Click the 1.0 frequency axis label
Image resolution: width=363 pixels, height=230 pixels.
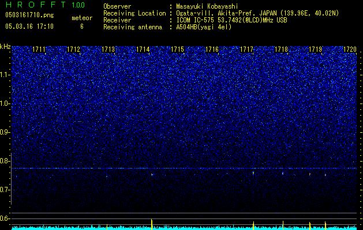click(x=5, y=103)
